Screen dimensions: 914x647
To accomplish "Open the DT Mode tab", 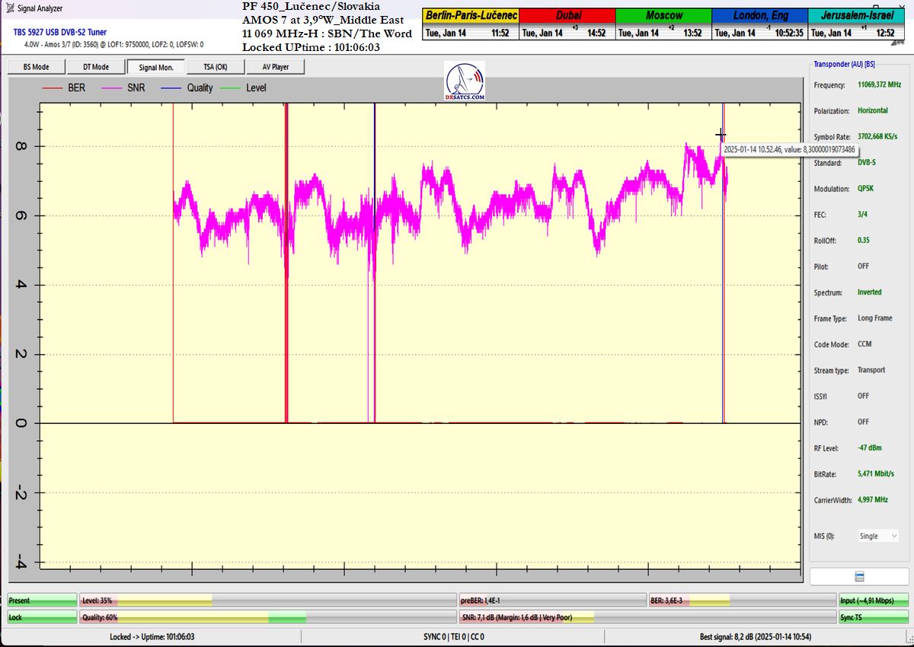I will click(95, 67).
